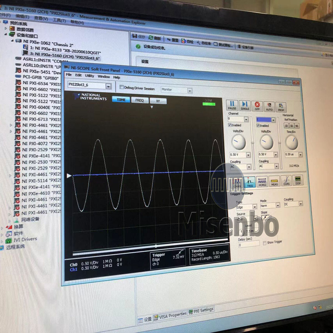This screenshot has height=333, width=333.
Task: Switch to the TIME display tab
Action: click(x=121, y=99)
